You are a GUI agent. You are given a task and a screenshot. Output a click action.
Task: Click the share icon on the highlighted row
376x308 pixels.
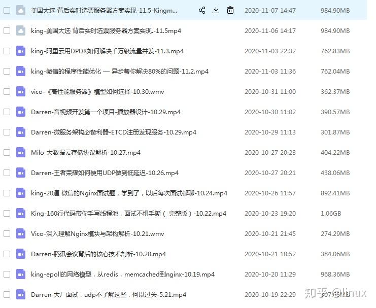tap(202, 10)
